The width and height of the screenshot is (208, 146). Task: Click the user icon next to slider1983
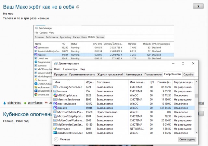pyautogui.click(x=5, y=103)
